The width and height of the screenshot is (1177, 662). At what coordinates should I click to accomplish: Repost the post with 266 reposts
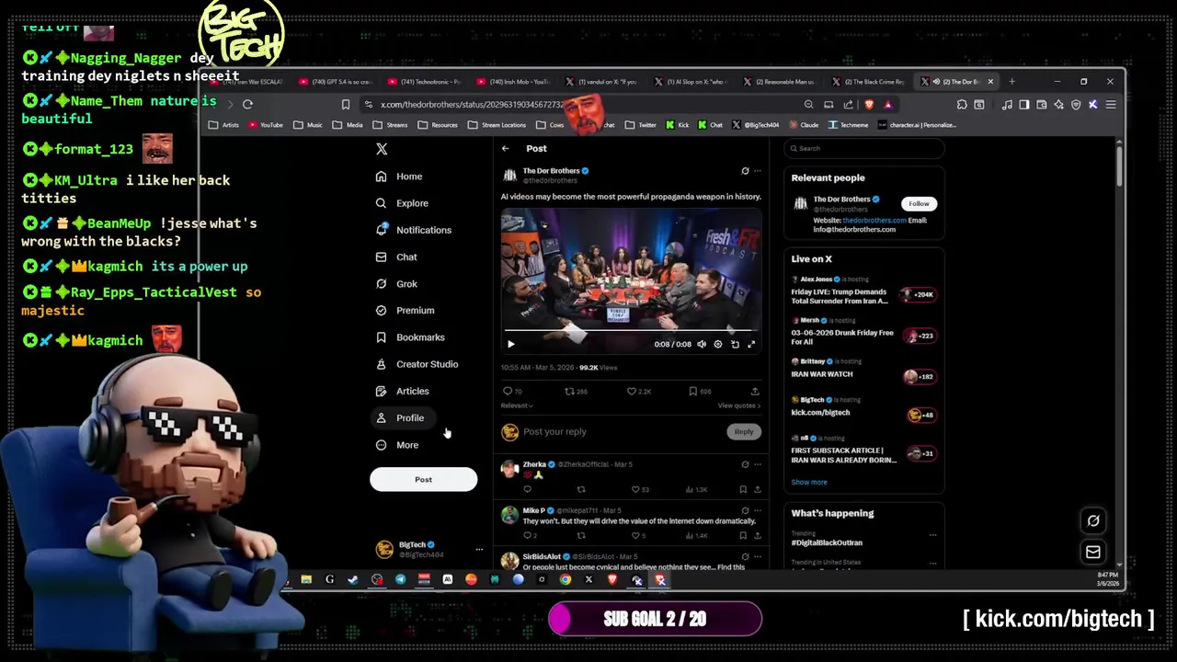(x=576, y=392)
